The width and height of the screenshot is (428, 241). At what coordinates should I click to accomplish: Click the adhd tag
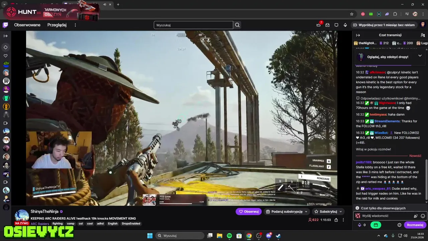tap(100, 224)
